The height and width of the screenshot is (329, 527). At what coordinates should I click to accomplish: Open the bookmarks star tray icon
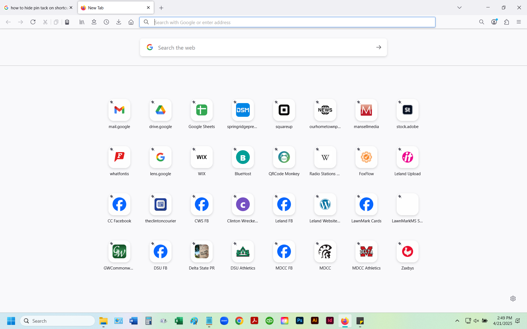94,22
